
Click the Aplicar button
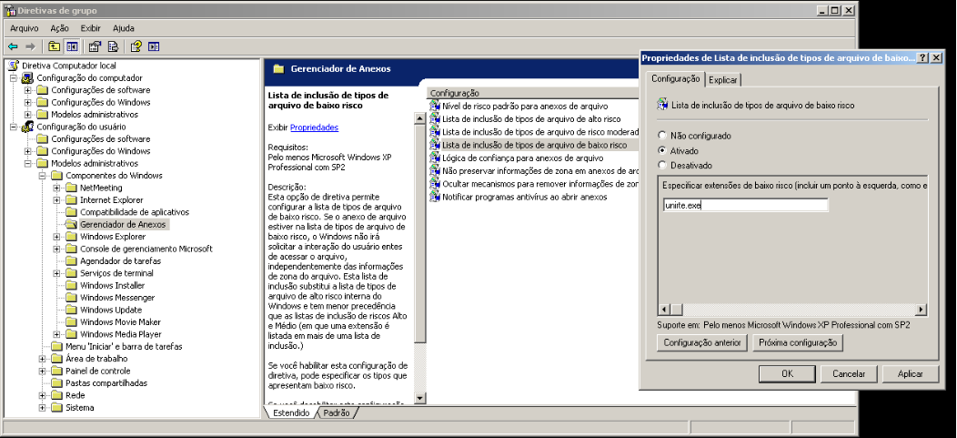click(910, 374)
